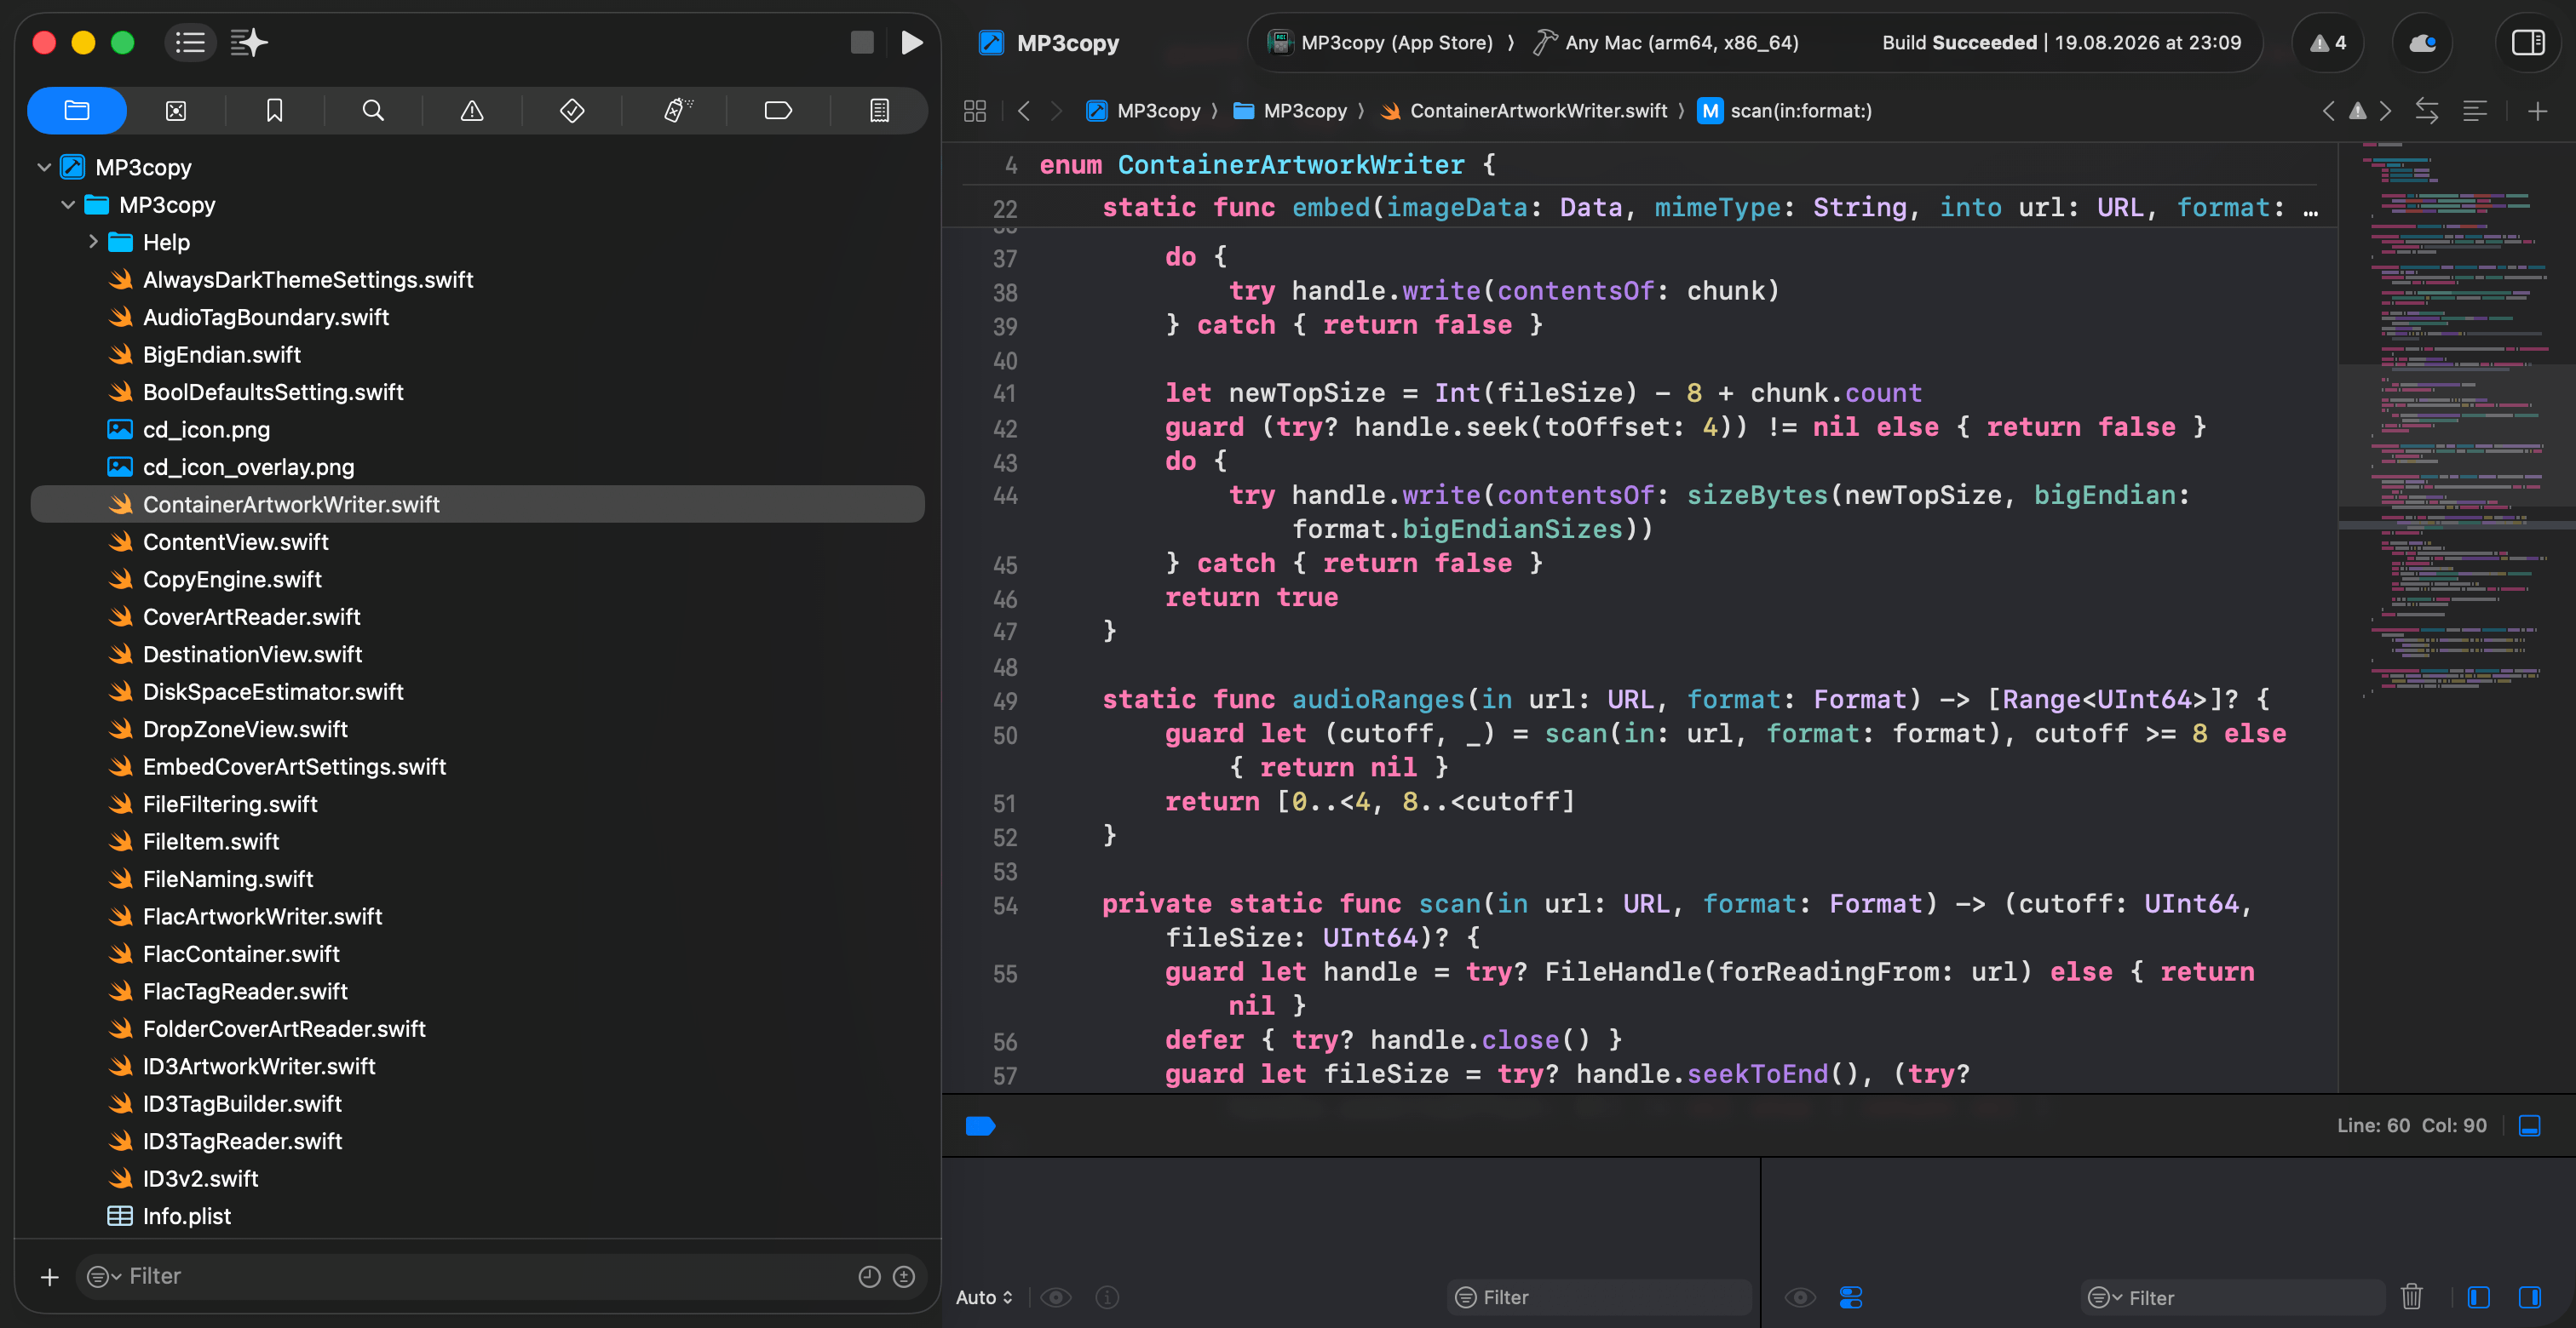Collapse the MP3copy group folder
The height and width of the screenshot is (1328, 2576).
(68, 205)
